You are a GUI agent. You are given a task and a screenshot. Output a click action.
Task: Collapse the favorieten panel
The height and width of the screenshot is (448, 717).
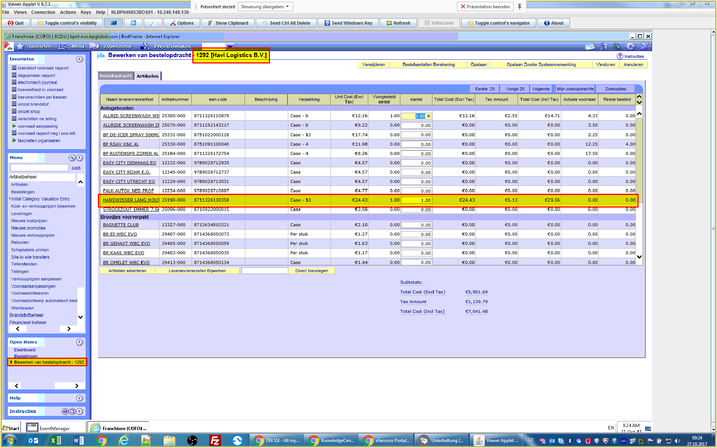(x=79, y=59)
